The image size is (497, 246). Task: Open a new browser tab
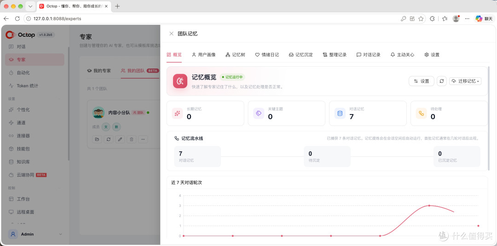117,6
